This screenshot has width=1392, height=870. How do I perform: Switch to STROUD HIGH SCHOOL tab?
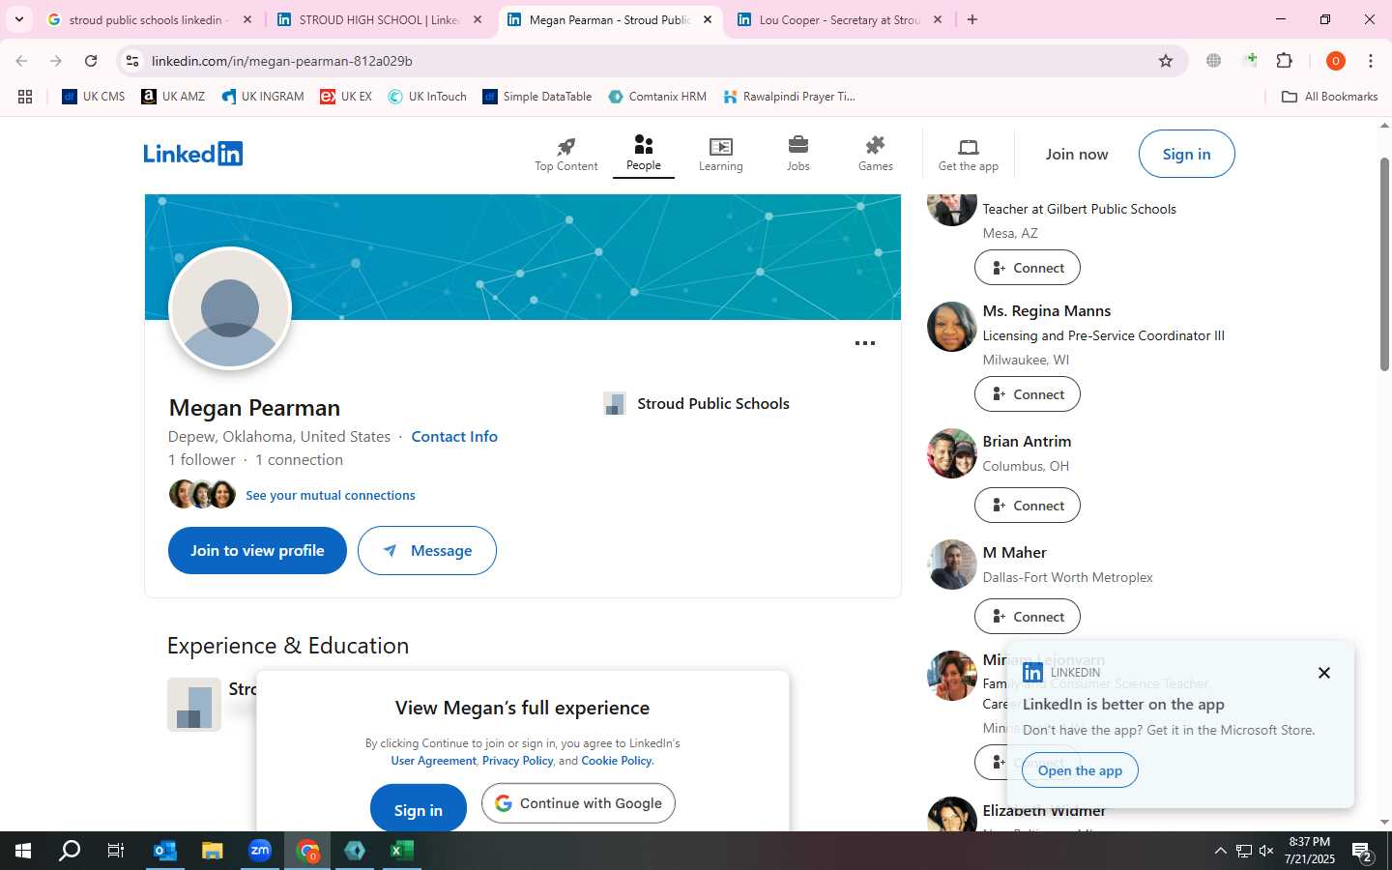click(x=379, y=19)
